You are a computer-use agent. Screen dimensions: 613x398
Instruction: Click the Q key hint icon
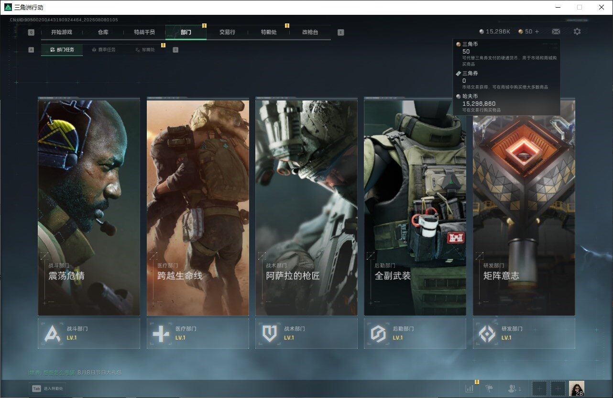tap(31, 33)
